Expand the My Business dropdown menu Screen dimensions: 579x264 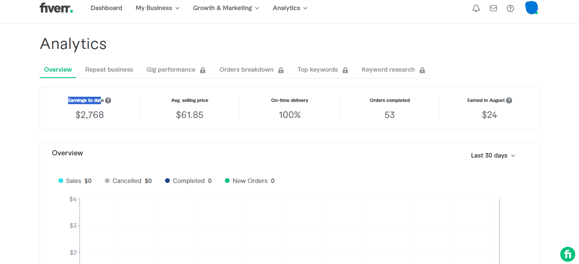[157, 8]
